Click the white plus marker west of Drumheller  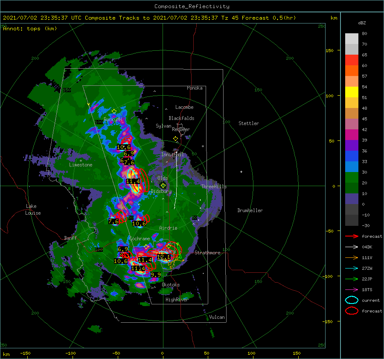[x=241, y=172]
